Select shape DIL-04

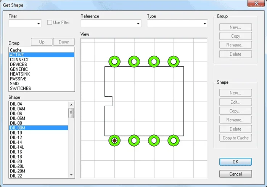point(39,104)
